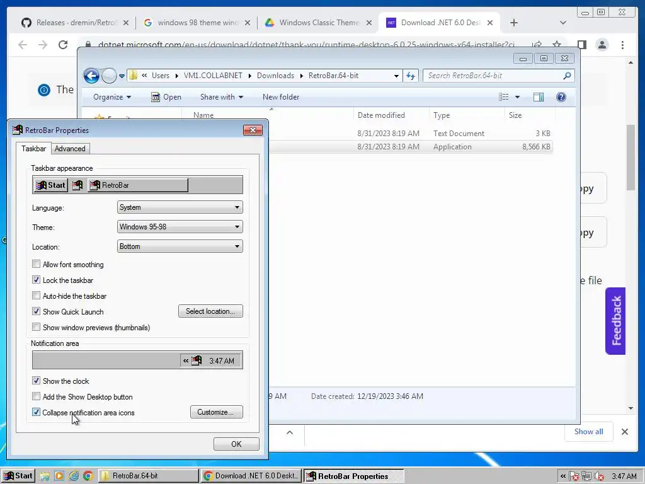Launch Windows Media Player from Quick Launch
The width and height of the screenshot is (645, 484).
pyautogui.click(x=59, y=476)
